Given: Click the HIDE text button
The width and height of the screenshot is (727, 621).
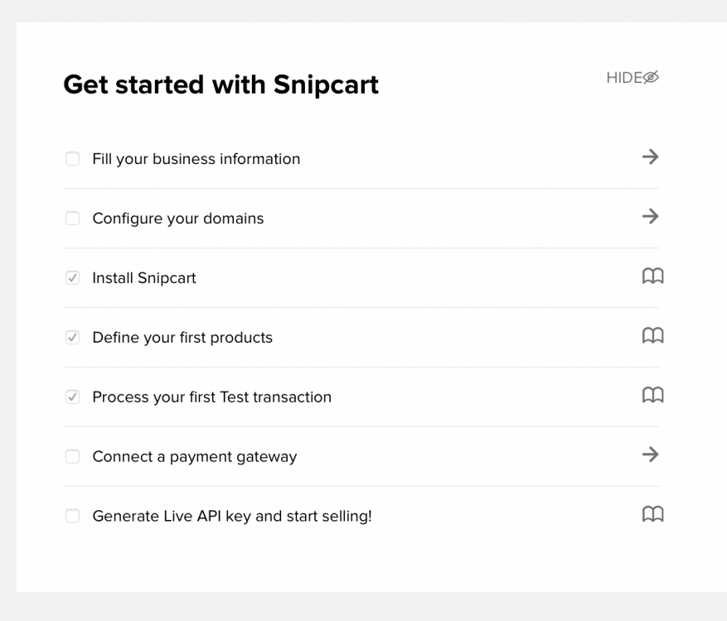Looking at the screenshot, I should tap(624, 78).
